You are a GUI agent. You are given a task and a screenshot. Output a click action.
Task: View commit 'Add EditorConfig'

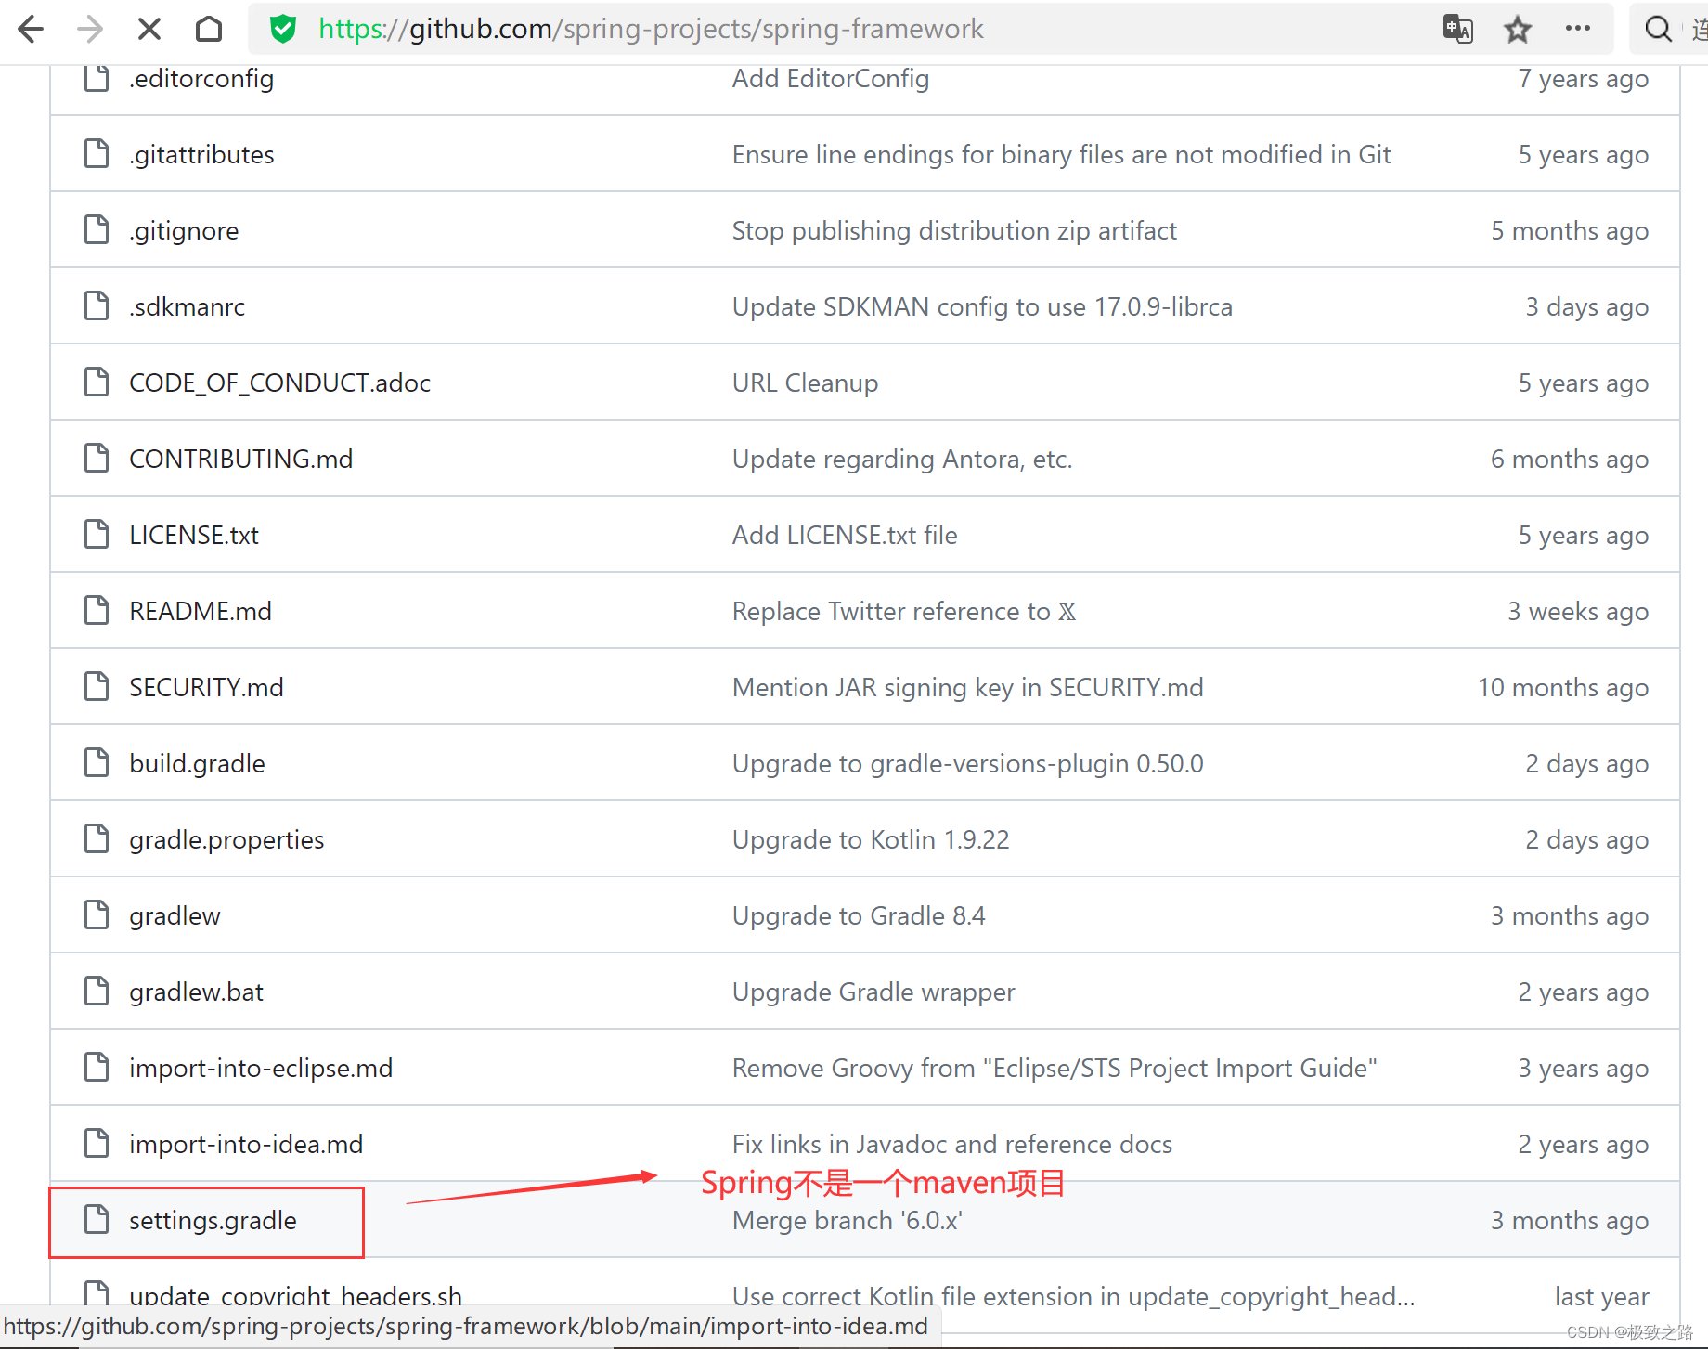coord(831,79)
